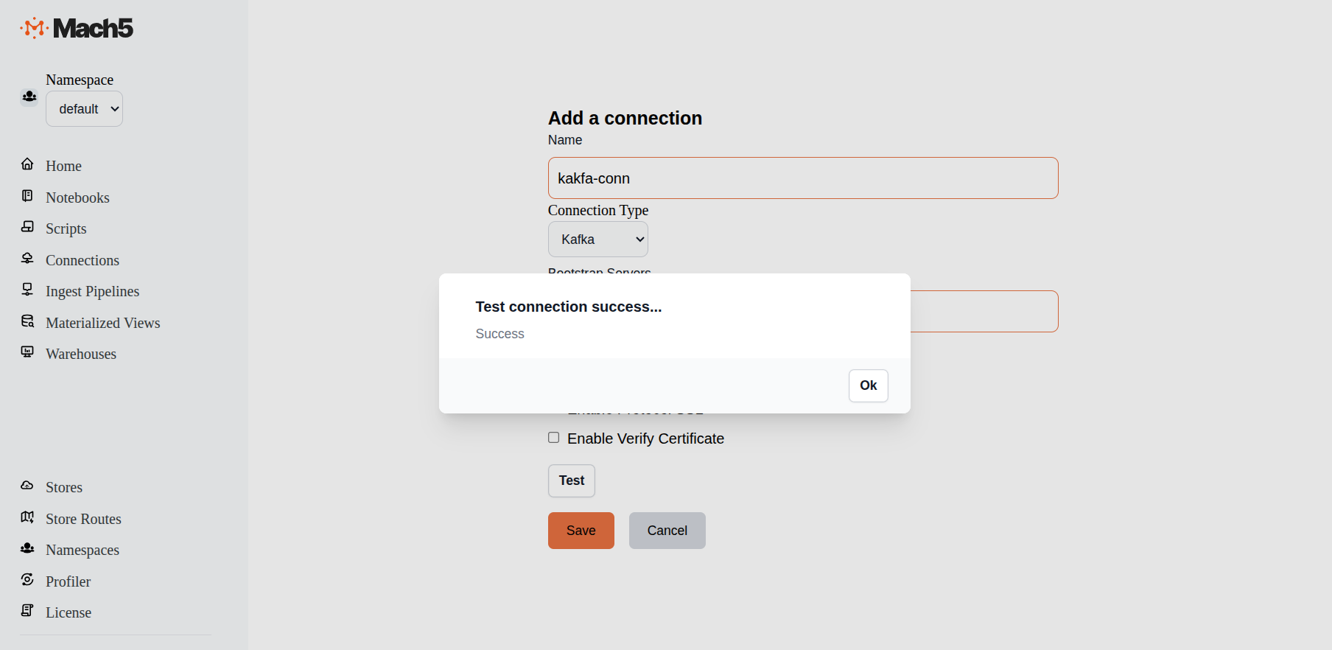The width and height of the screenshot is (1332, 650).
Task: Open the Connection Type Kafka dropdown
Action: point(597,240)
